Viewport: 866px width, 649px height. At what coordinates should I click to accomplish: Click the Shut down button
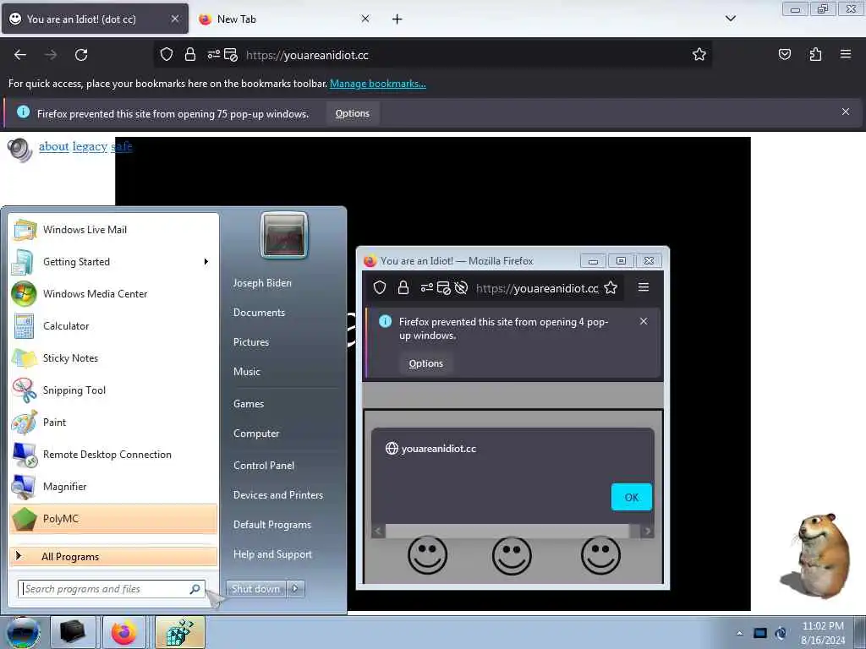tap(255, 588)
